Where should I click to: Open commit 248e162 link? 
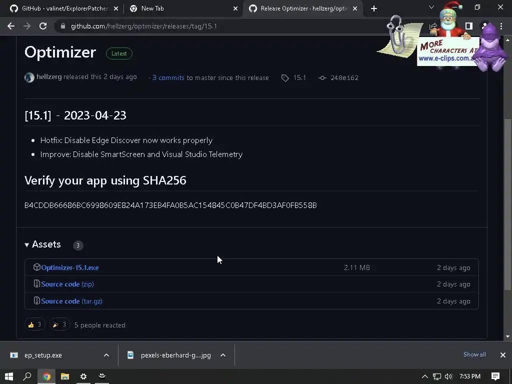(344, 77)
